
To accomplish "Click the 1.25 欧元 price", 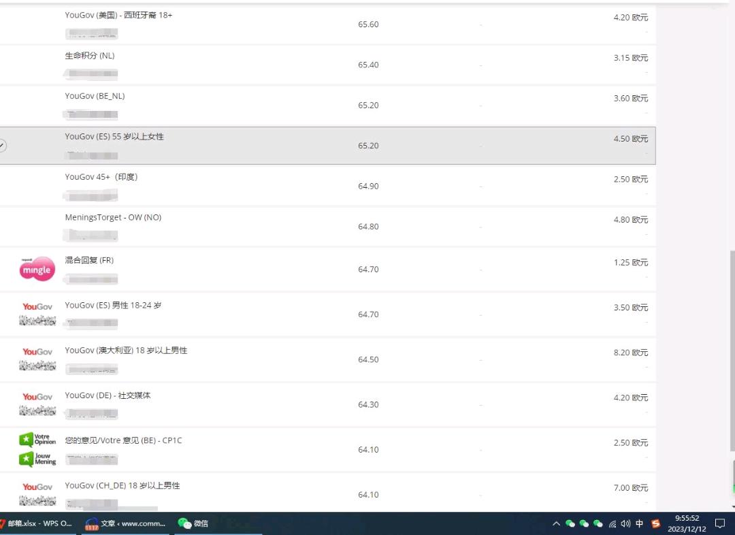I will click(x=631, y=262).
